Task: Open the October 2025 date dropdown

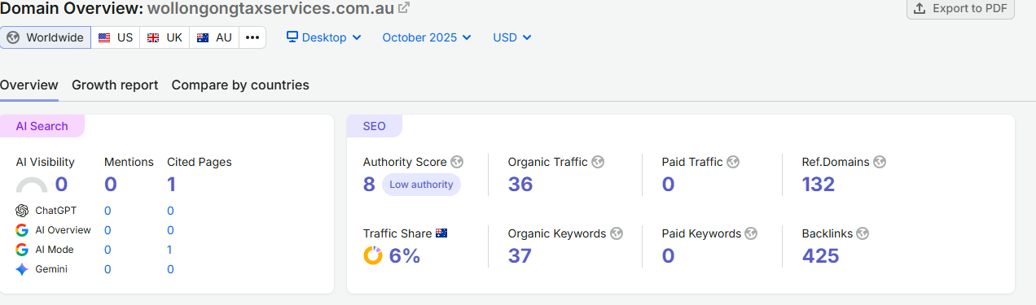Action: coord(427,37)
